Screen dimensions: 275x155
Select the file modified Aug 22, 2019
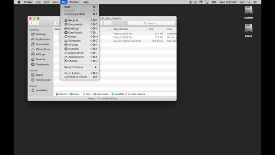point(115,41)
